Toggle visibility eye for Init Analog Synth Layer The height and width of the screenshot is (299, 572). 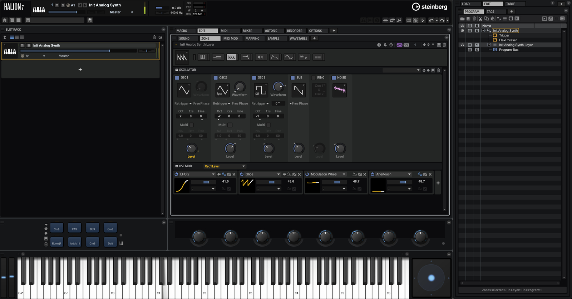[462, 45]
